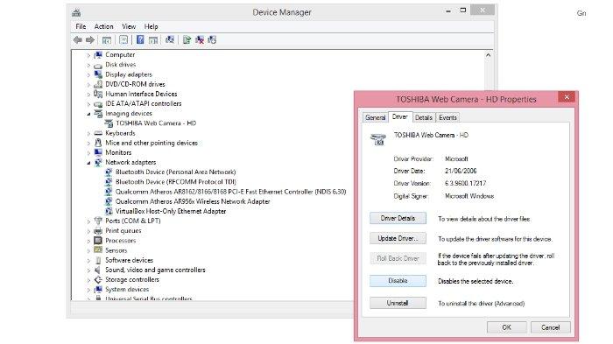Click the driver version value 6.3.9600.17217
Screen dimensions: 613x344
click(465, 183)
